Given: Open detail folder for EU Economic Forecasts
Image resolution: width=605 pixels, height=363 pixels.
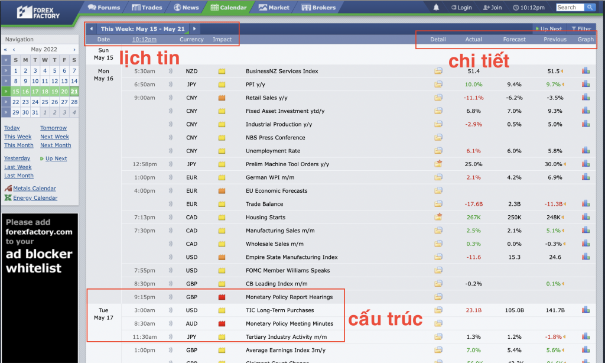Looking at the screenshot, I should click(438, 190).
